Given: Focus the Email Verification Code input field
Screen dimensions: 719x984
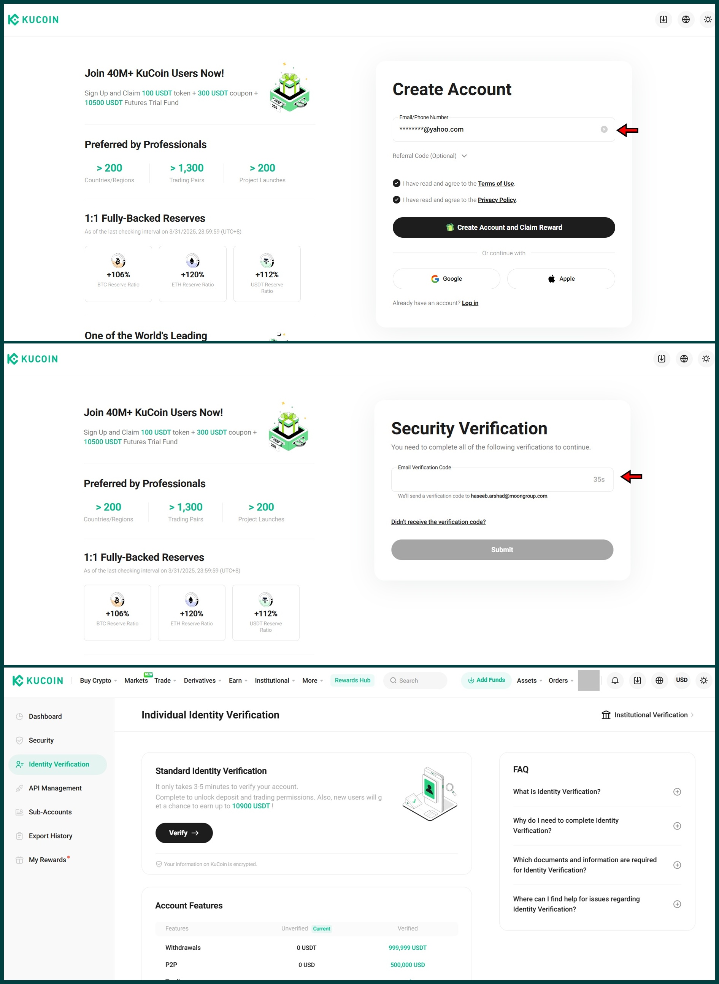Looking at the screenshot, I should click(502, 479).
